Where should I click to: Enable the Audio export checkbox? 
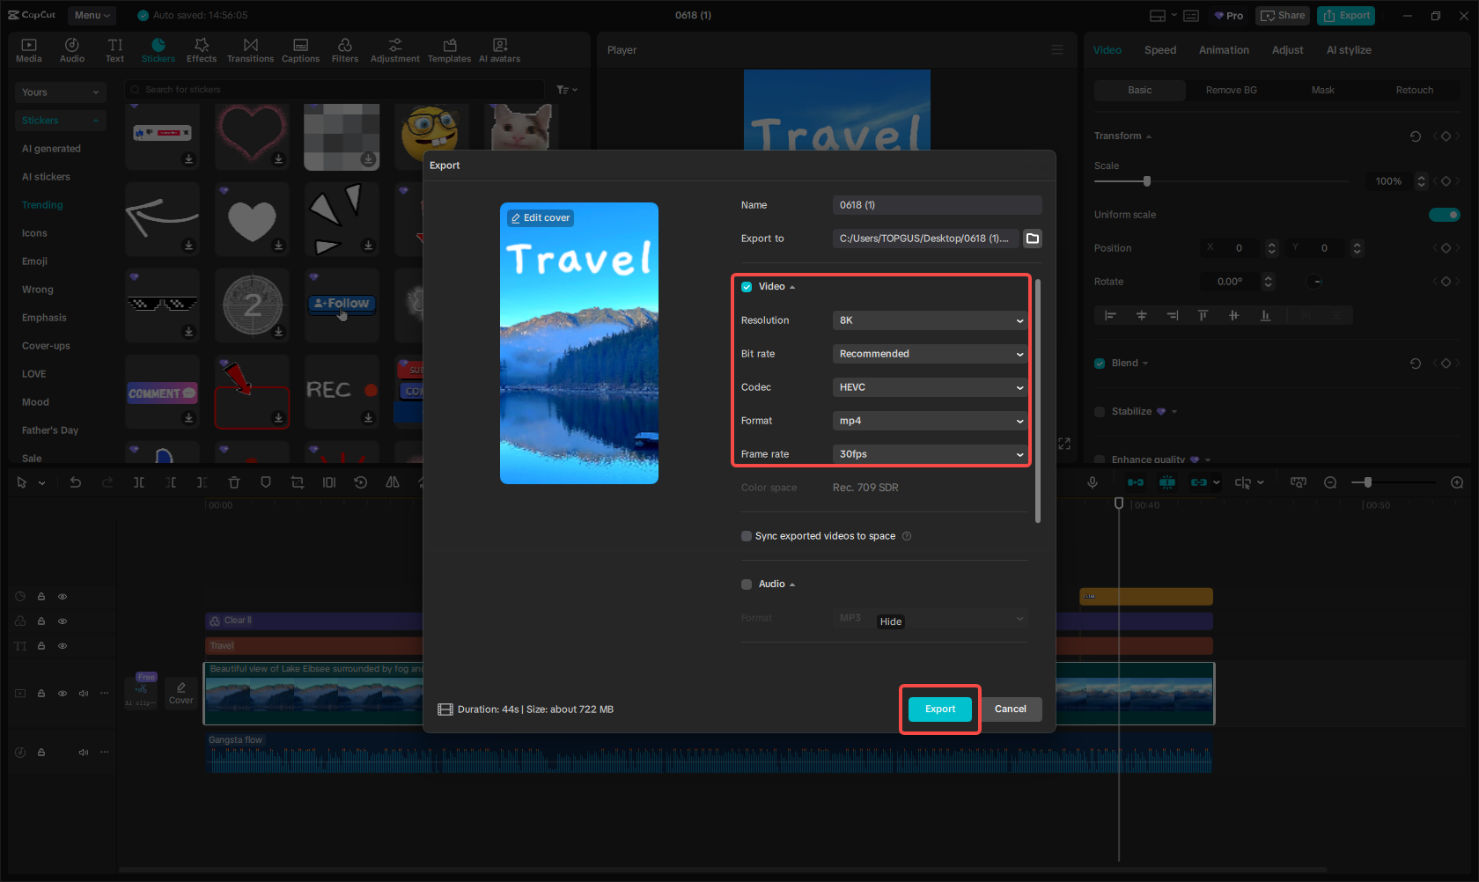(747, 584)
